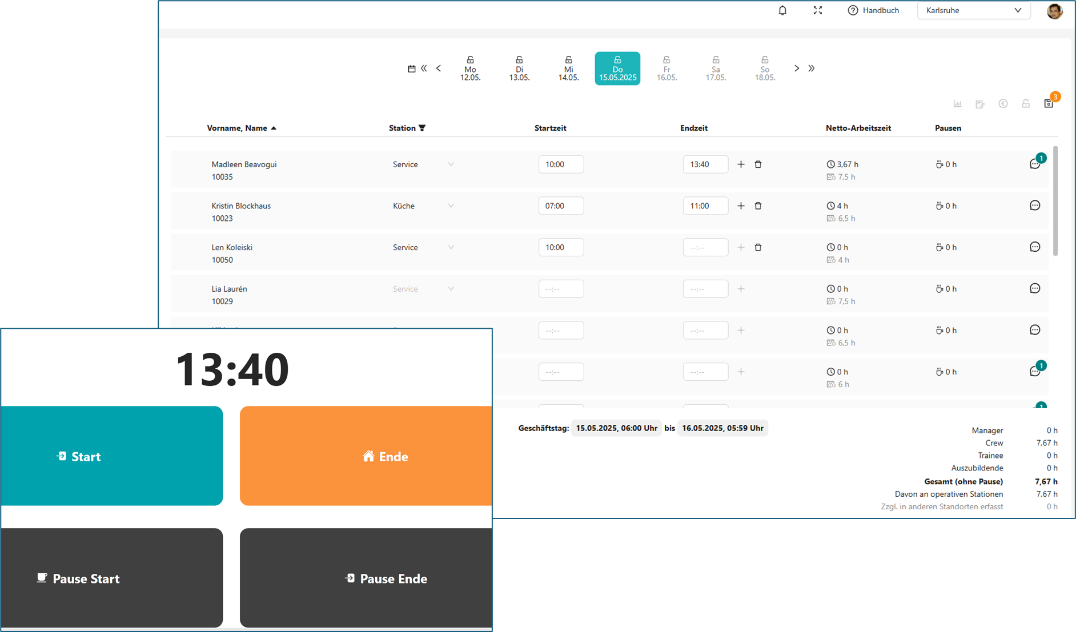The height and width of the screenshot is (632, 1076).
Task: Delete Madleen Beavogui's time entry
Action: tap(758, 164)
